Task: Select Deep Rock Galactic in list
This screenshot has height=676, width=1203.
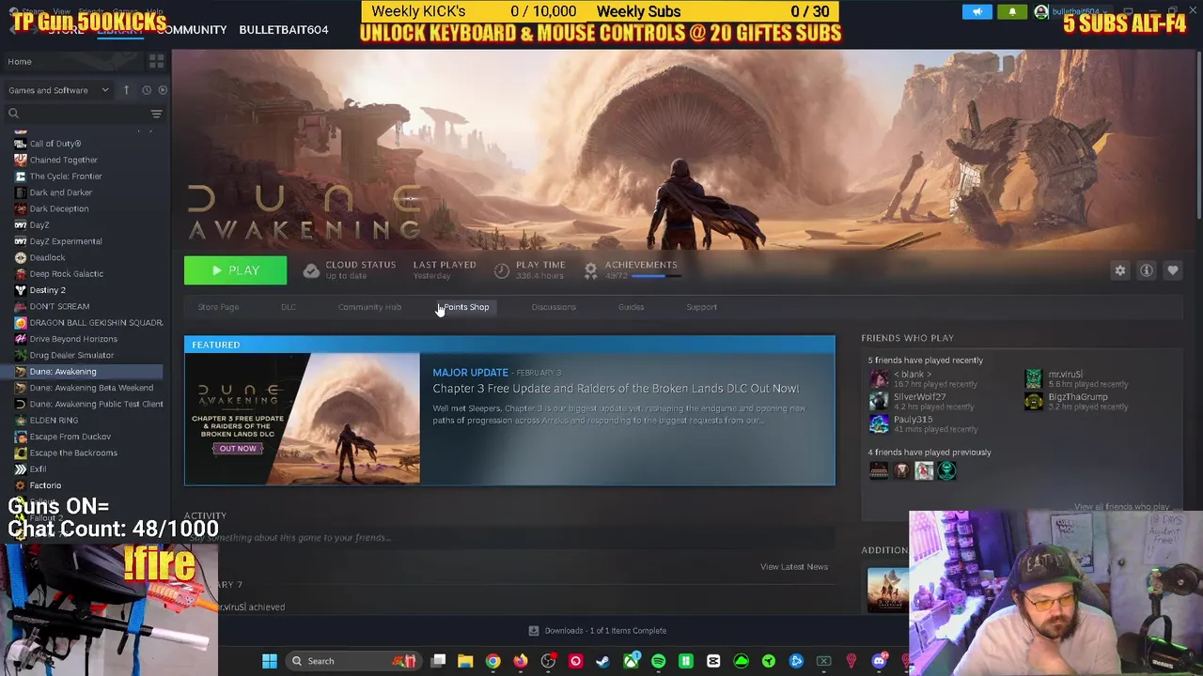Action: coord(66,274)
